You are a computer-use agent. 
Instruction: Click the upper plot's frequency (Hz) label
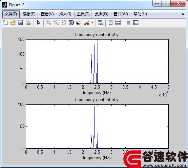pos(97,93)
